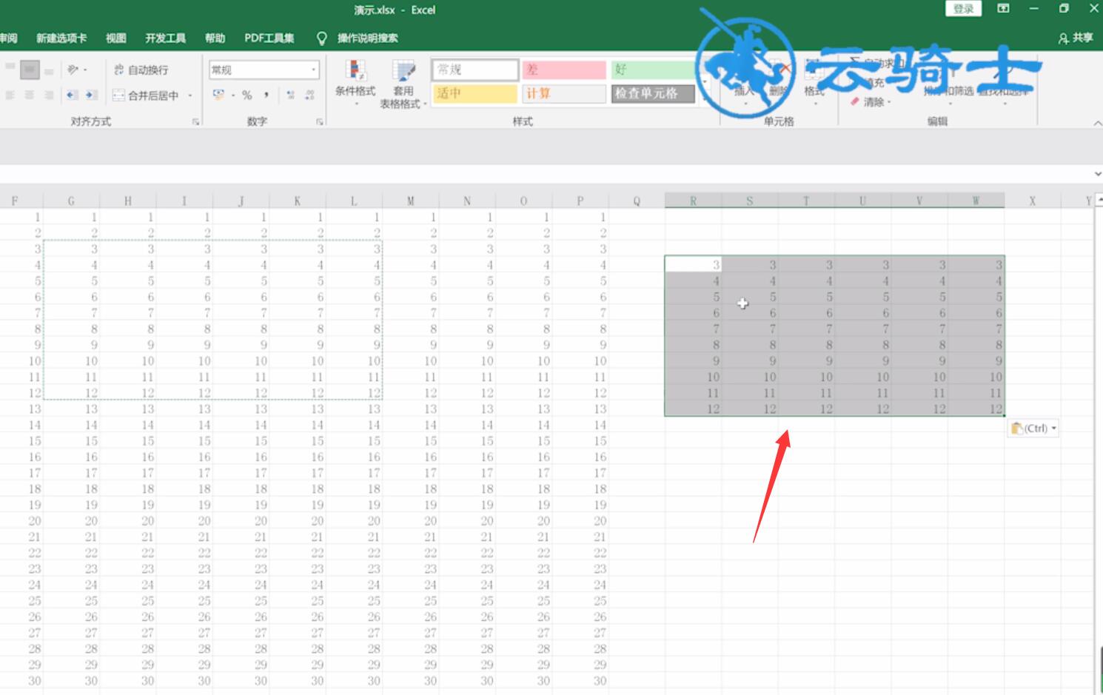Apply the 检查单元格 cell style
Image resolution: width=1103 pixels, height=695 pixels.
point(654,93)
